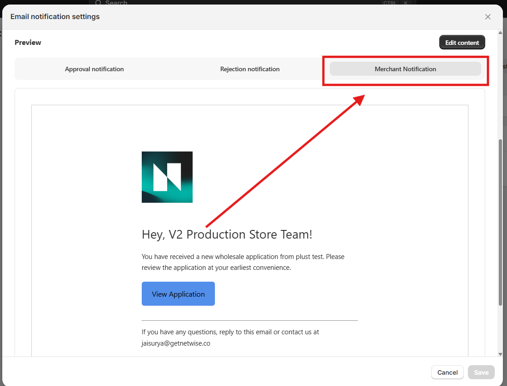Click the disabled Save button
This screenshot has width=507, height=386.
481,372
